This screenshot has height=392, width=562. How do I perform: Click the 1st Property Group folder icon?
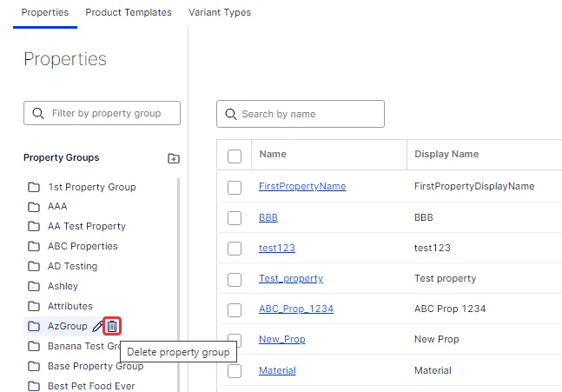tap(34, 187)
